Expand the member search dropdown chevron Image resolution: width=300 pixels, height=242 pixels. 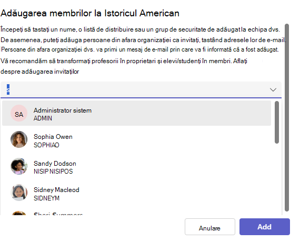click(273, 89)
